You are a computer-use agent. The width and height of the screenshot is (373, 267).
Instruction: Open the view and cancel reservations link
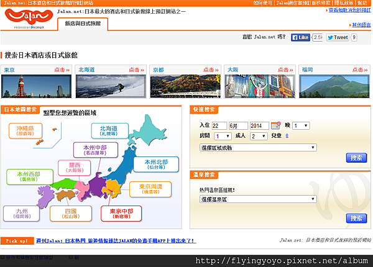click(x=349, y=10)
